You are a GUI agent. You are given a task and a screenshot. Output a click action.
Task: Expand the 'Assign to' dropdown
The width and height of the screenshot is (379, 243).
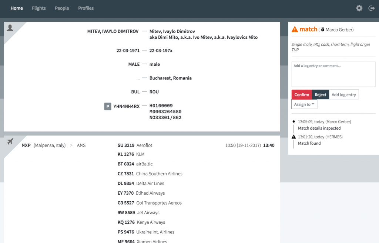point(304,105)
